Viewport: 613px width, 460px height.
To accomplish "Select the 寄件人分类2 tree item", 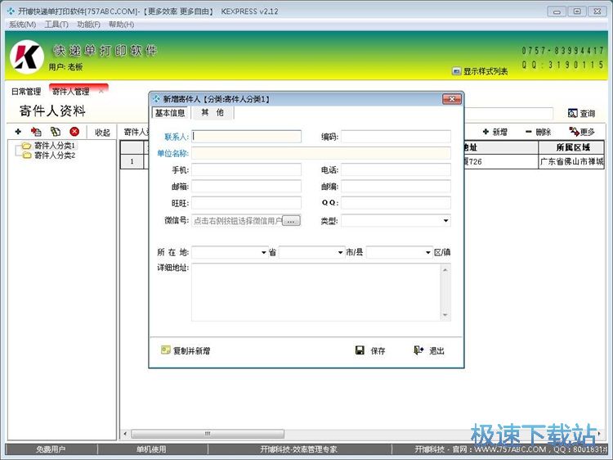I will pyautogui.click(x=54, y=156).
